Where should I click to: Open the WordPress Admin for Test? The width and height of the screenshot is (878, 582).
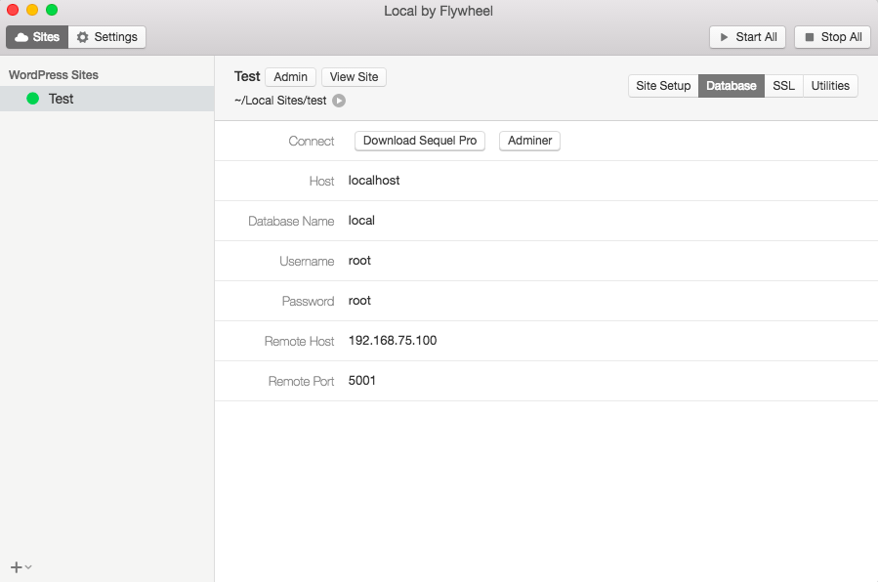coord(290,77)
